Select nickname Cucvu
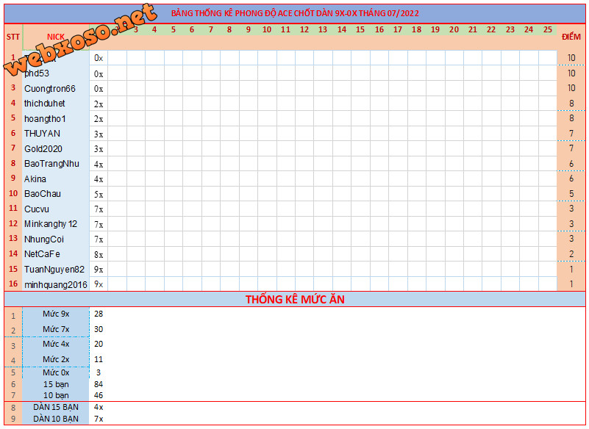This screenshot has height=429, width=589. (x=37, y=209)
